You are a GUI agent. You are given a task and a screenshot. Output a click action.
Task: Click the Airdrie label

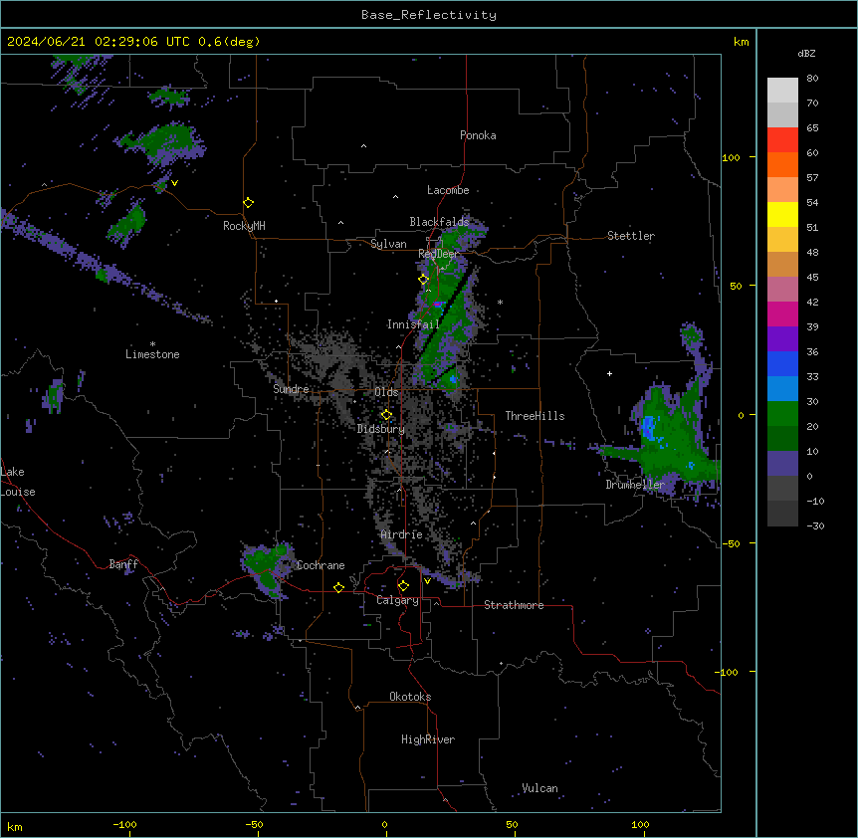pyautogui.click(x=402, y=534)
